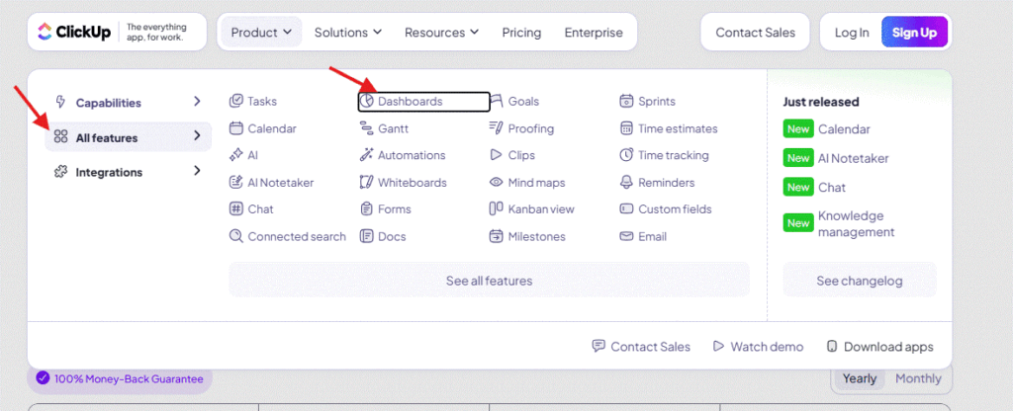Click Download apps link
Screen dimensions: 1013x411
pyautogui.click(x=879, y=347)
